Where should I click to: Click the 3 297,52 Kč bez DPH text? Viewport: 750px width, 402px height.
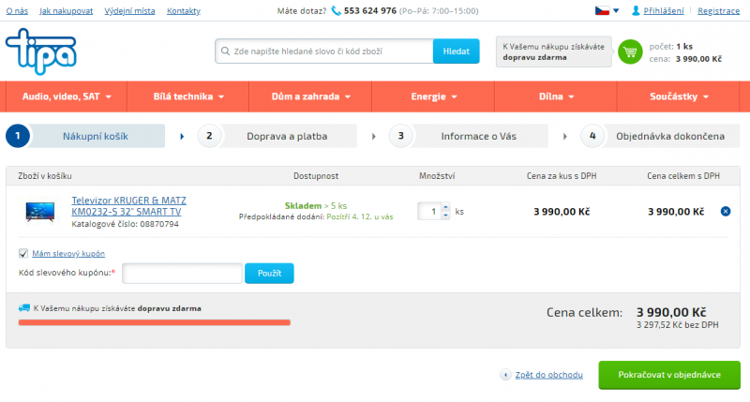677,325
